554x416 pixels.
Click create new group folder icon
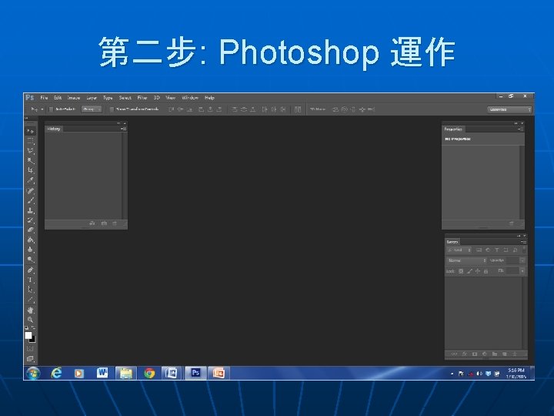[495, 354]
